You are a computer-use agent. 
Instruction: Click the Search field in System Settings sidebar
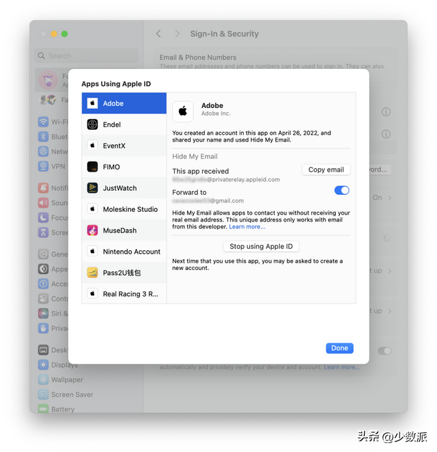(x=86, y=55)
